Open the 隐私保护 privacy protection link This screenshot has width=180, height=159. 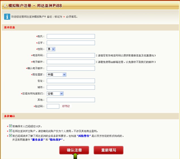pos(55,140)
